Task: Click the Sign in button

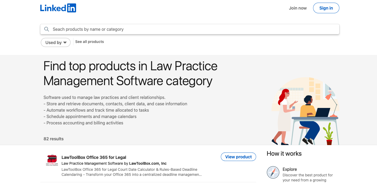Action: [x=326, y=8]
